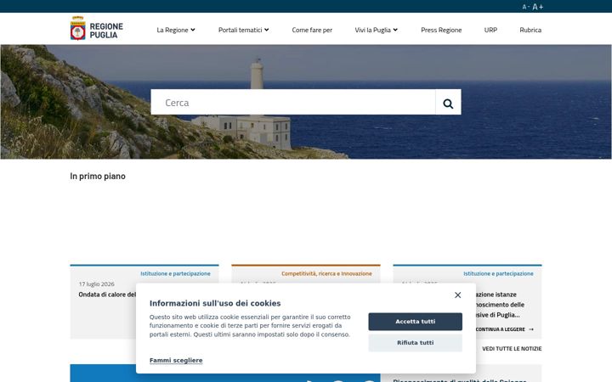Reject all cookies with Rifiuta tutti
Screen dimensions: 612x382
click(416, 343)
